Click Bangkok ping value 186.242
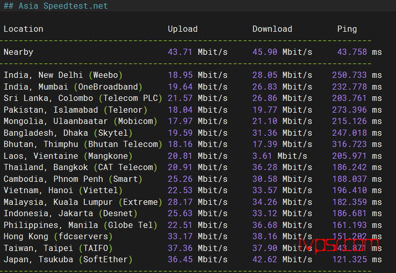Viewport: 396px width, 273px height. (x=350, y=167)
